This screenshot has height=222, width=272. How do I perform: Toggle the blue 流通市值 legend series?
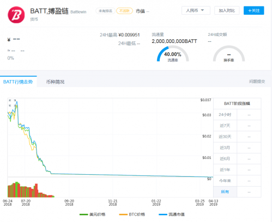pos(172,214)
